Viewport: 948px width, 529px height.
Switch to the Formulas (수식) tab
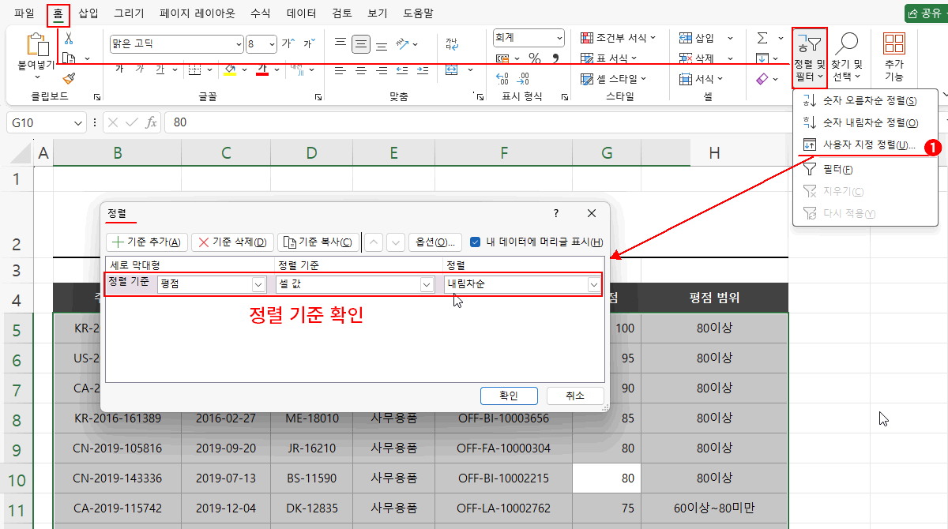pos(260,13)
